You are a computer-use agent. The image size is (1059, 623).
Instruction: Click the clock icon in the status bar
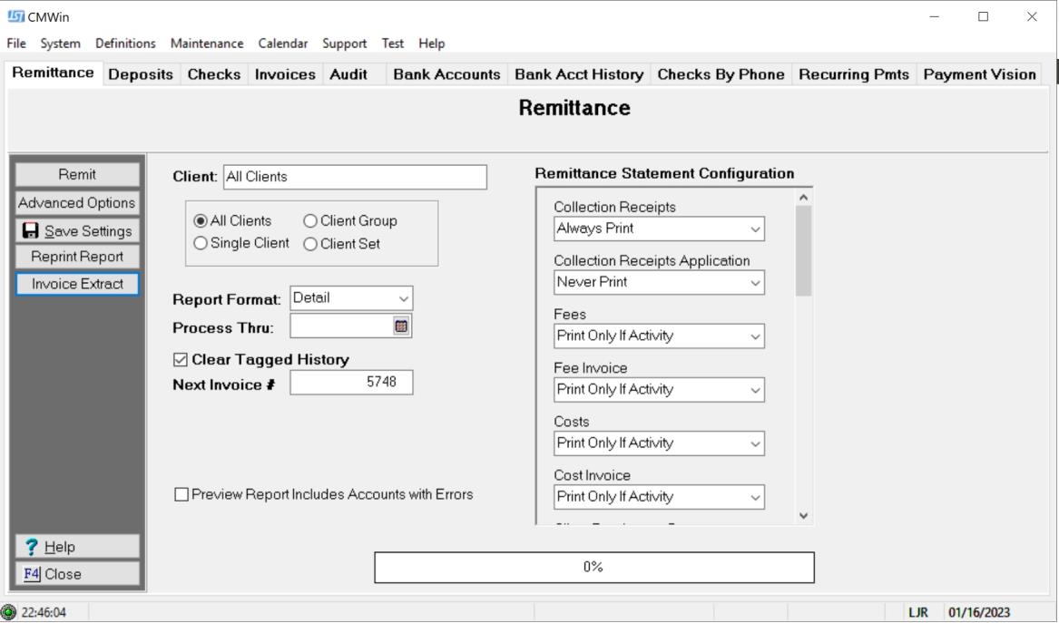pos(7,611)
